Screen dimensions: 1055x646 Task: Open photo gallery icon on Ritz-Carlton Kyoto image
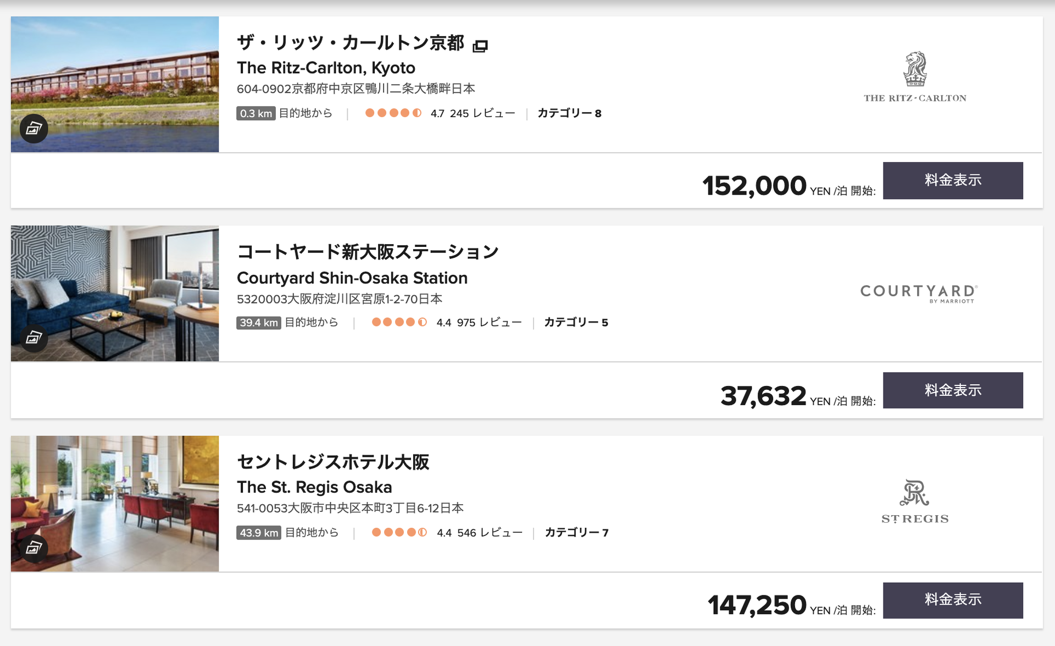(x=34, y=129)
